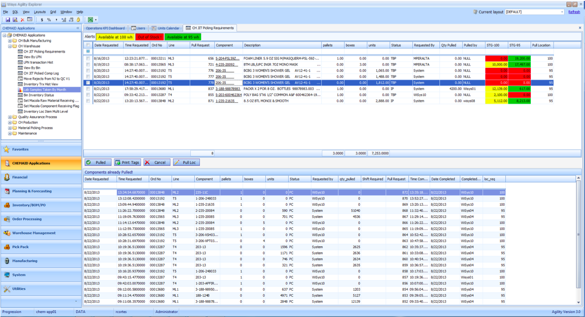The height and width of the screenshot is (317, 585).
Task: Collapse the CH Warehouse tree folder
Action: tap(10, 46)
